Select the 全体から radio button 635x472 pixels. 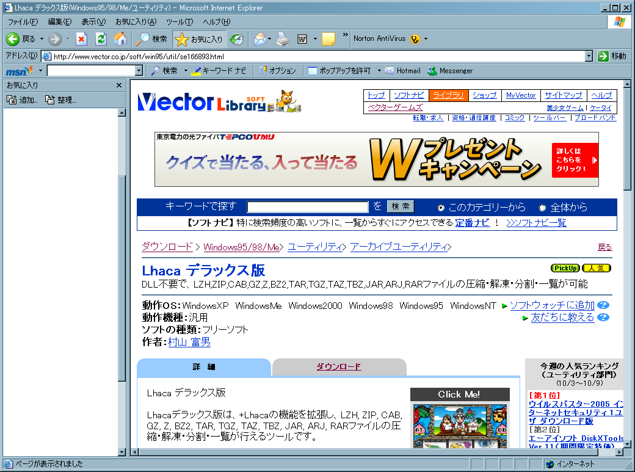tap(543, 208)
